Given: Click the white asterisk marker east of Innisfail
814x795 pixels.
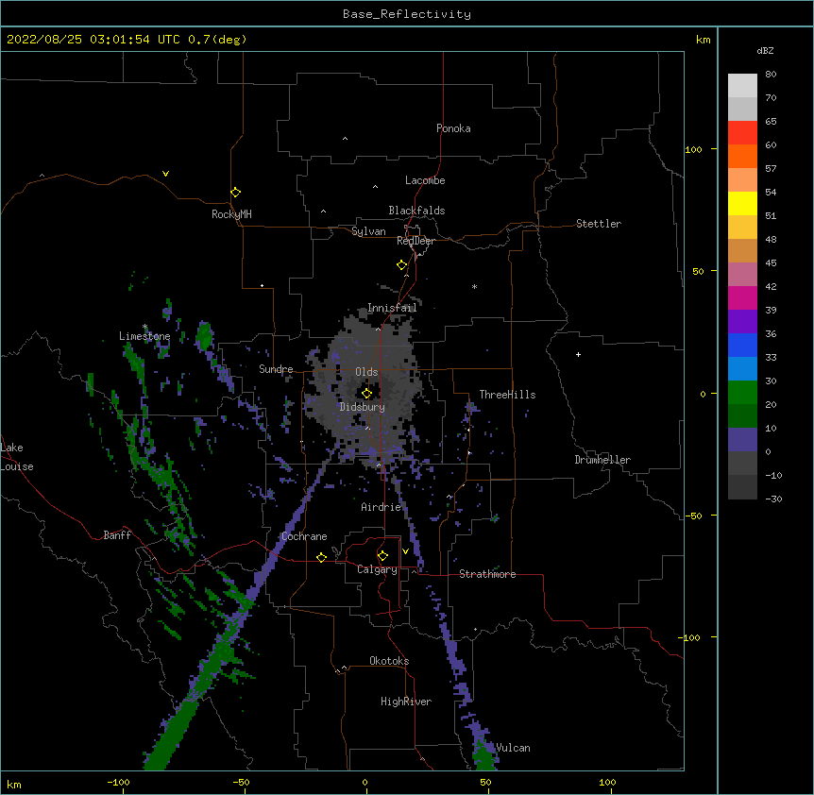Looking at the screenshot, I should coord(474,286).
